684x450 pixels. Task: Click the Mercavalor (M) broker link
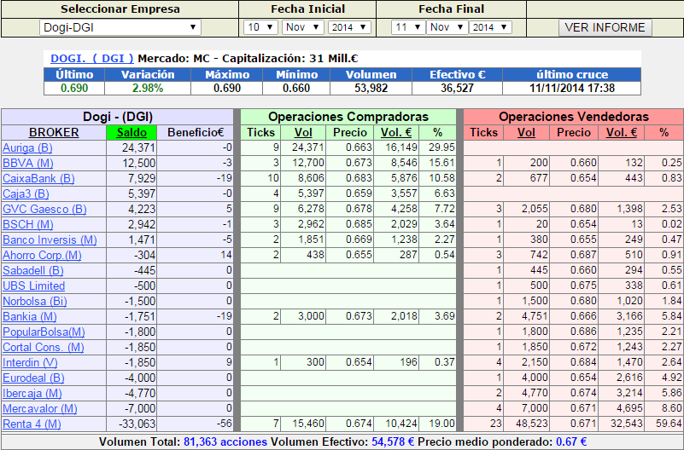39,408
